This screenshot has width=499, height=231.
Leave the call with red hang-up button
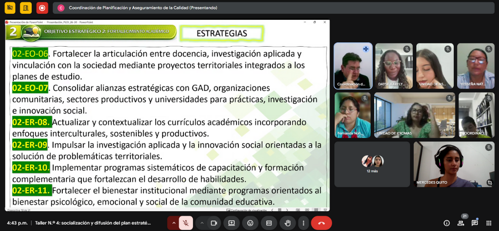coord(322,223)
